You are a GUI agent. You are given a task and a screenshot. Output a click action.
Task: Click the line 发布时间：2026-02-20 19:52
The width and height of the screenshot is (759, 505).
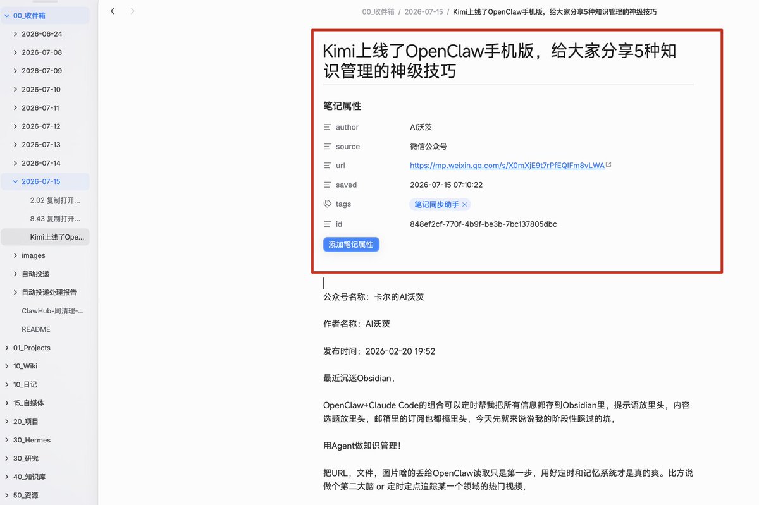(379, 351)
